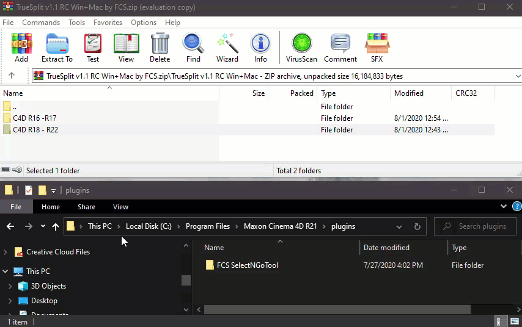Image resolution: width=522 pixels, height=327 pixels.
Task: Click the WinRAR status bar drive icon
Action: pos(6,170)
